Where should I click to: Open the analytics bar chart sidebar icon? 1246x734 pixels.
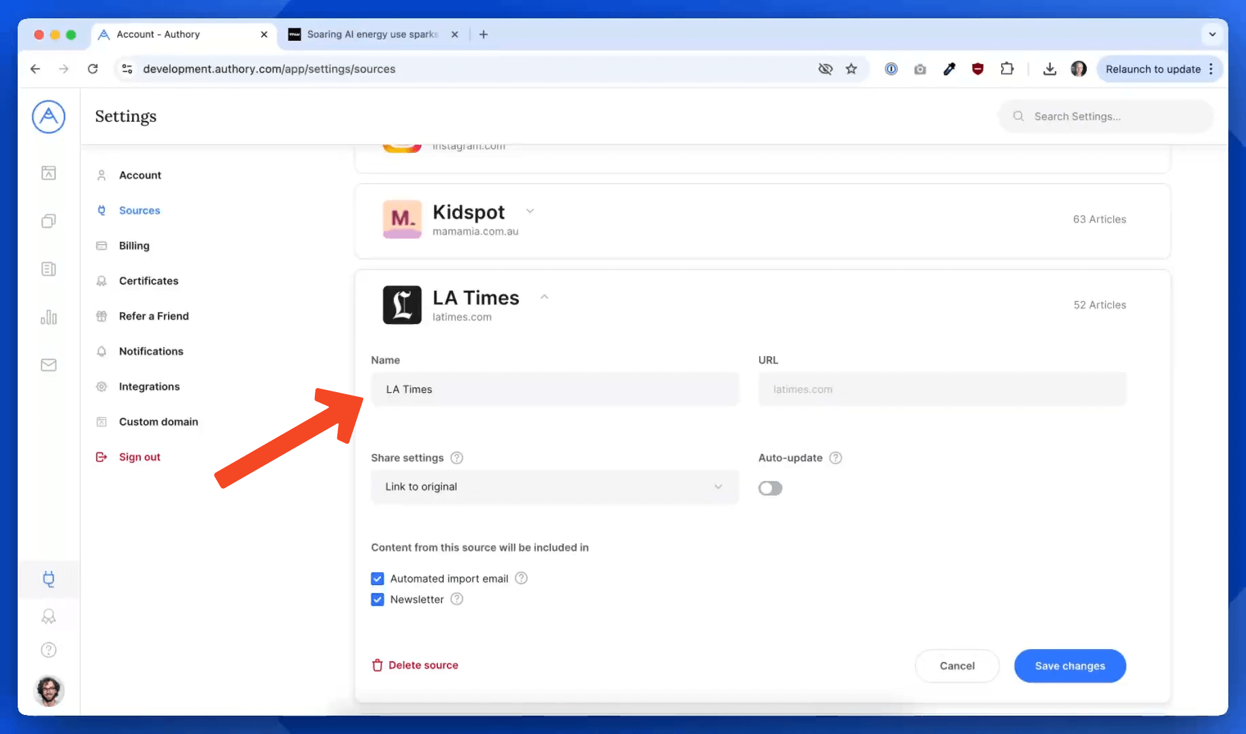48,317
